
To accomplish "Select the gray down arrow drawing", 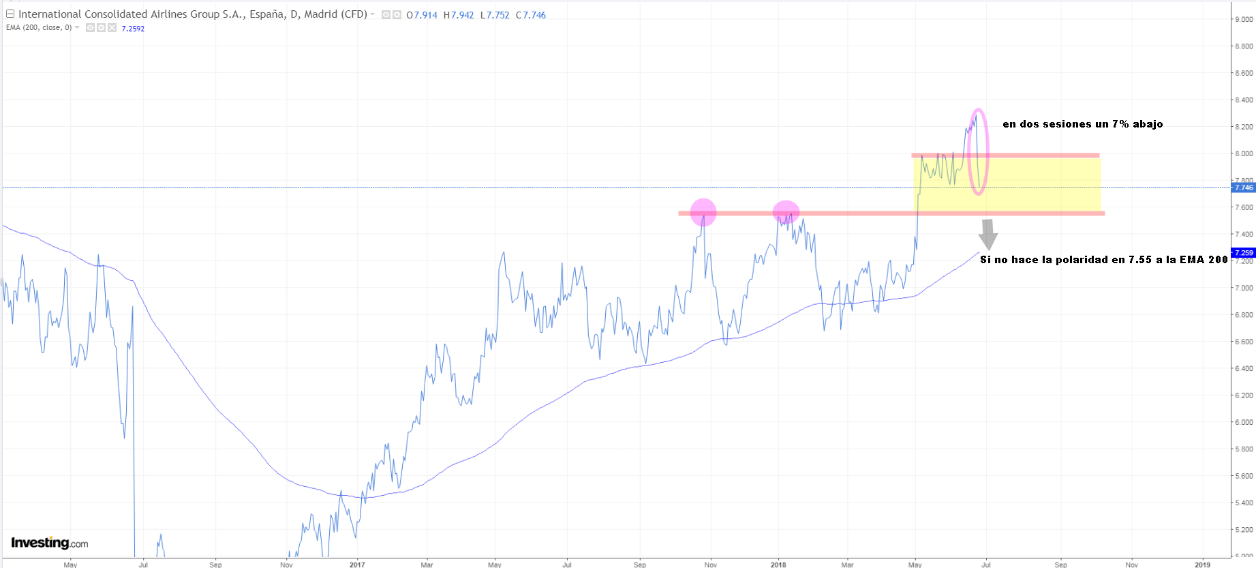I will click(987, 234).
